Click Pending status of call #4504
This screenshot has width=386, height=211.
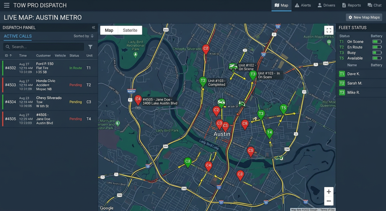point(76,102)
